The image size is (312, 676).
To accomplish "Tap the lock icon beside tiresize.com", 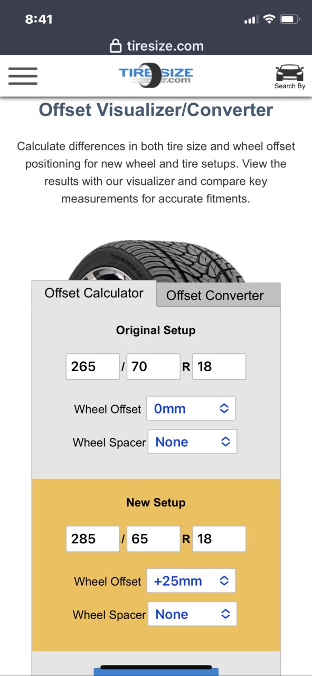I will pos(116,46).
